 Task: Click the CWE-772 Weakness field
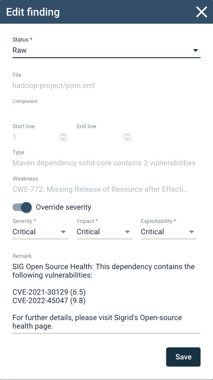[100, 189]
